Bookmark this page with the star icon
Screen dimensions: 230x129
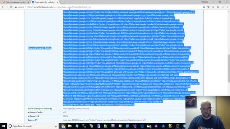[x=204, y=7]
